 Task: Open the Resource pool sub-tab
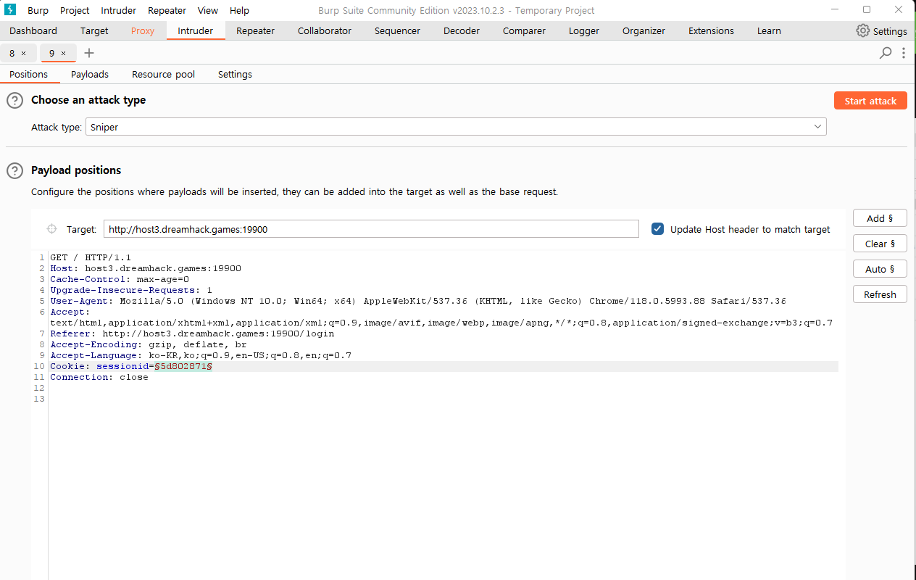tap(163, 74)
